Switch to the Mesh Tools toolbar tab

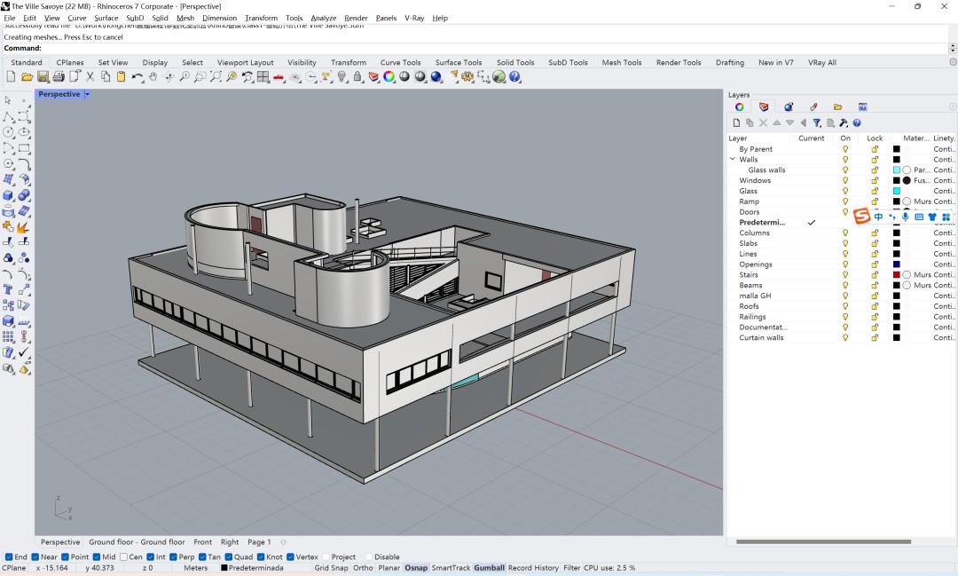[621, 62]
